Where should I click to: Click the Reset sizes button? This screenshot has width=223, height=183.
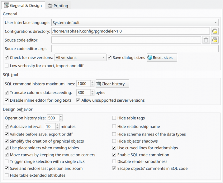[162, 58]
